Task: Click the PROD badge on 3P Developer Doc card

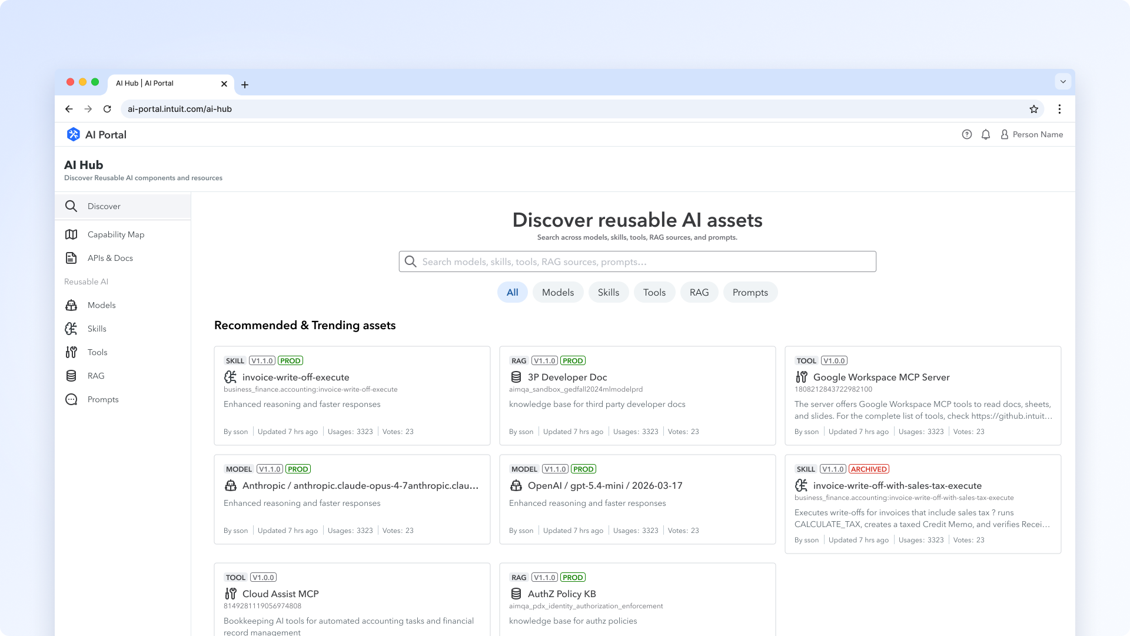Action: coord(573,360)
